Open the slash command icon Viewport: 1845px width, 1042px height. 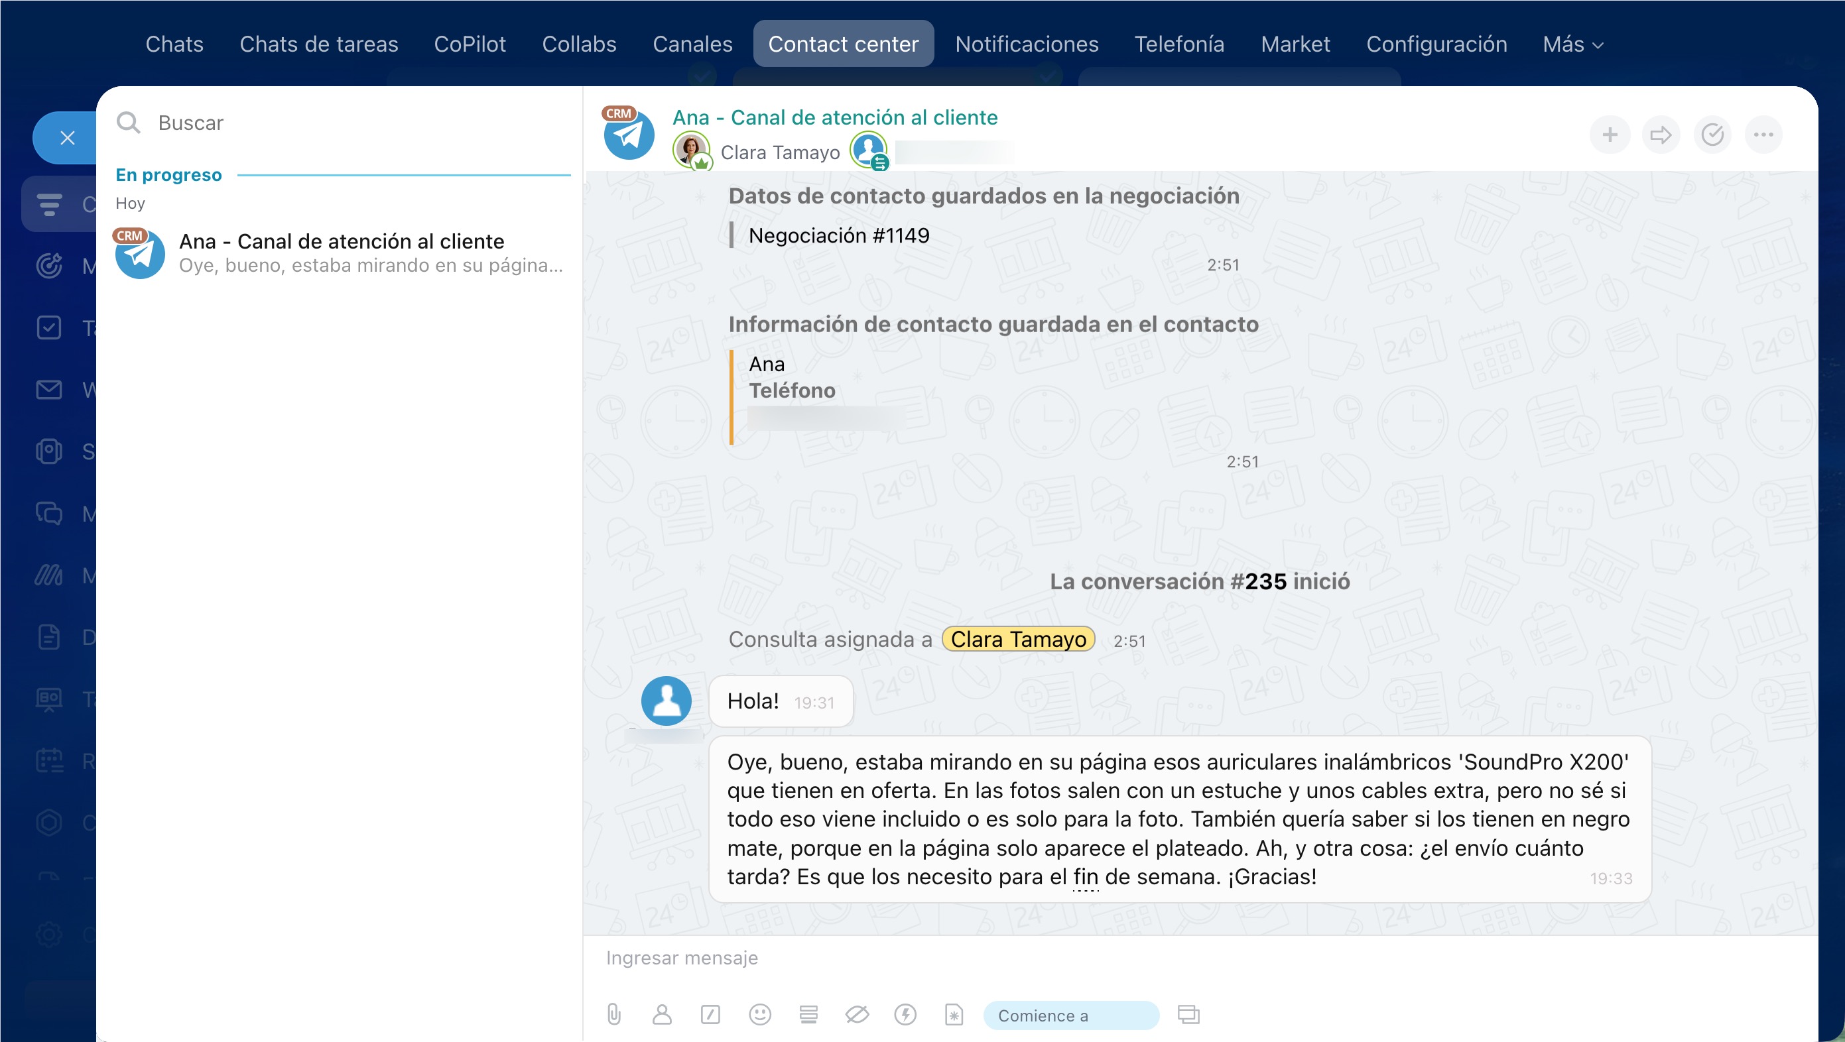click(x=710, y=1014)
